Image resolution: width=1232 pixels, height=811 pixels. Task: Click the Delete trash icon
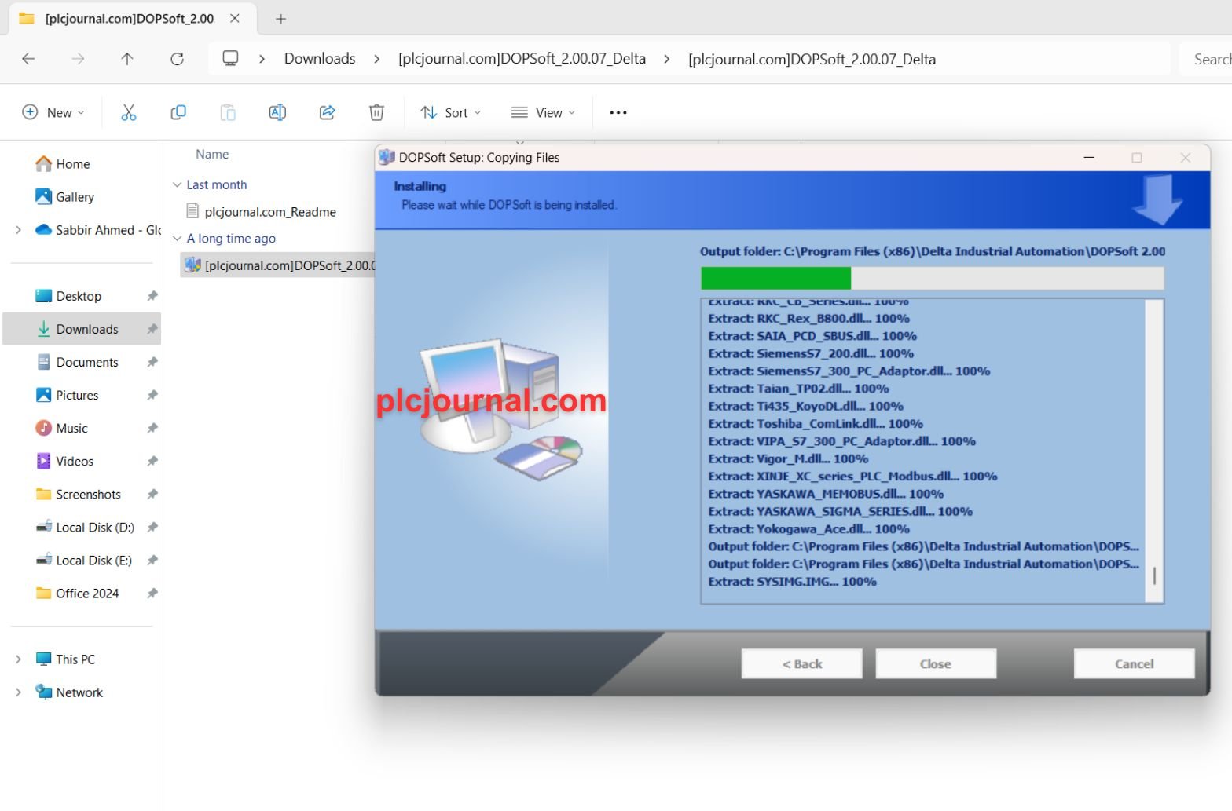point(376,112)
